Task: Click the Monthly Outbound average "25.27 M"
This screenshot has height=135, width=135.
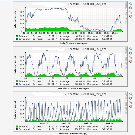Action: [80, 129]
